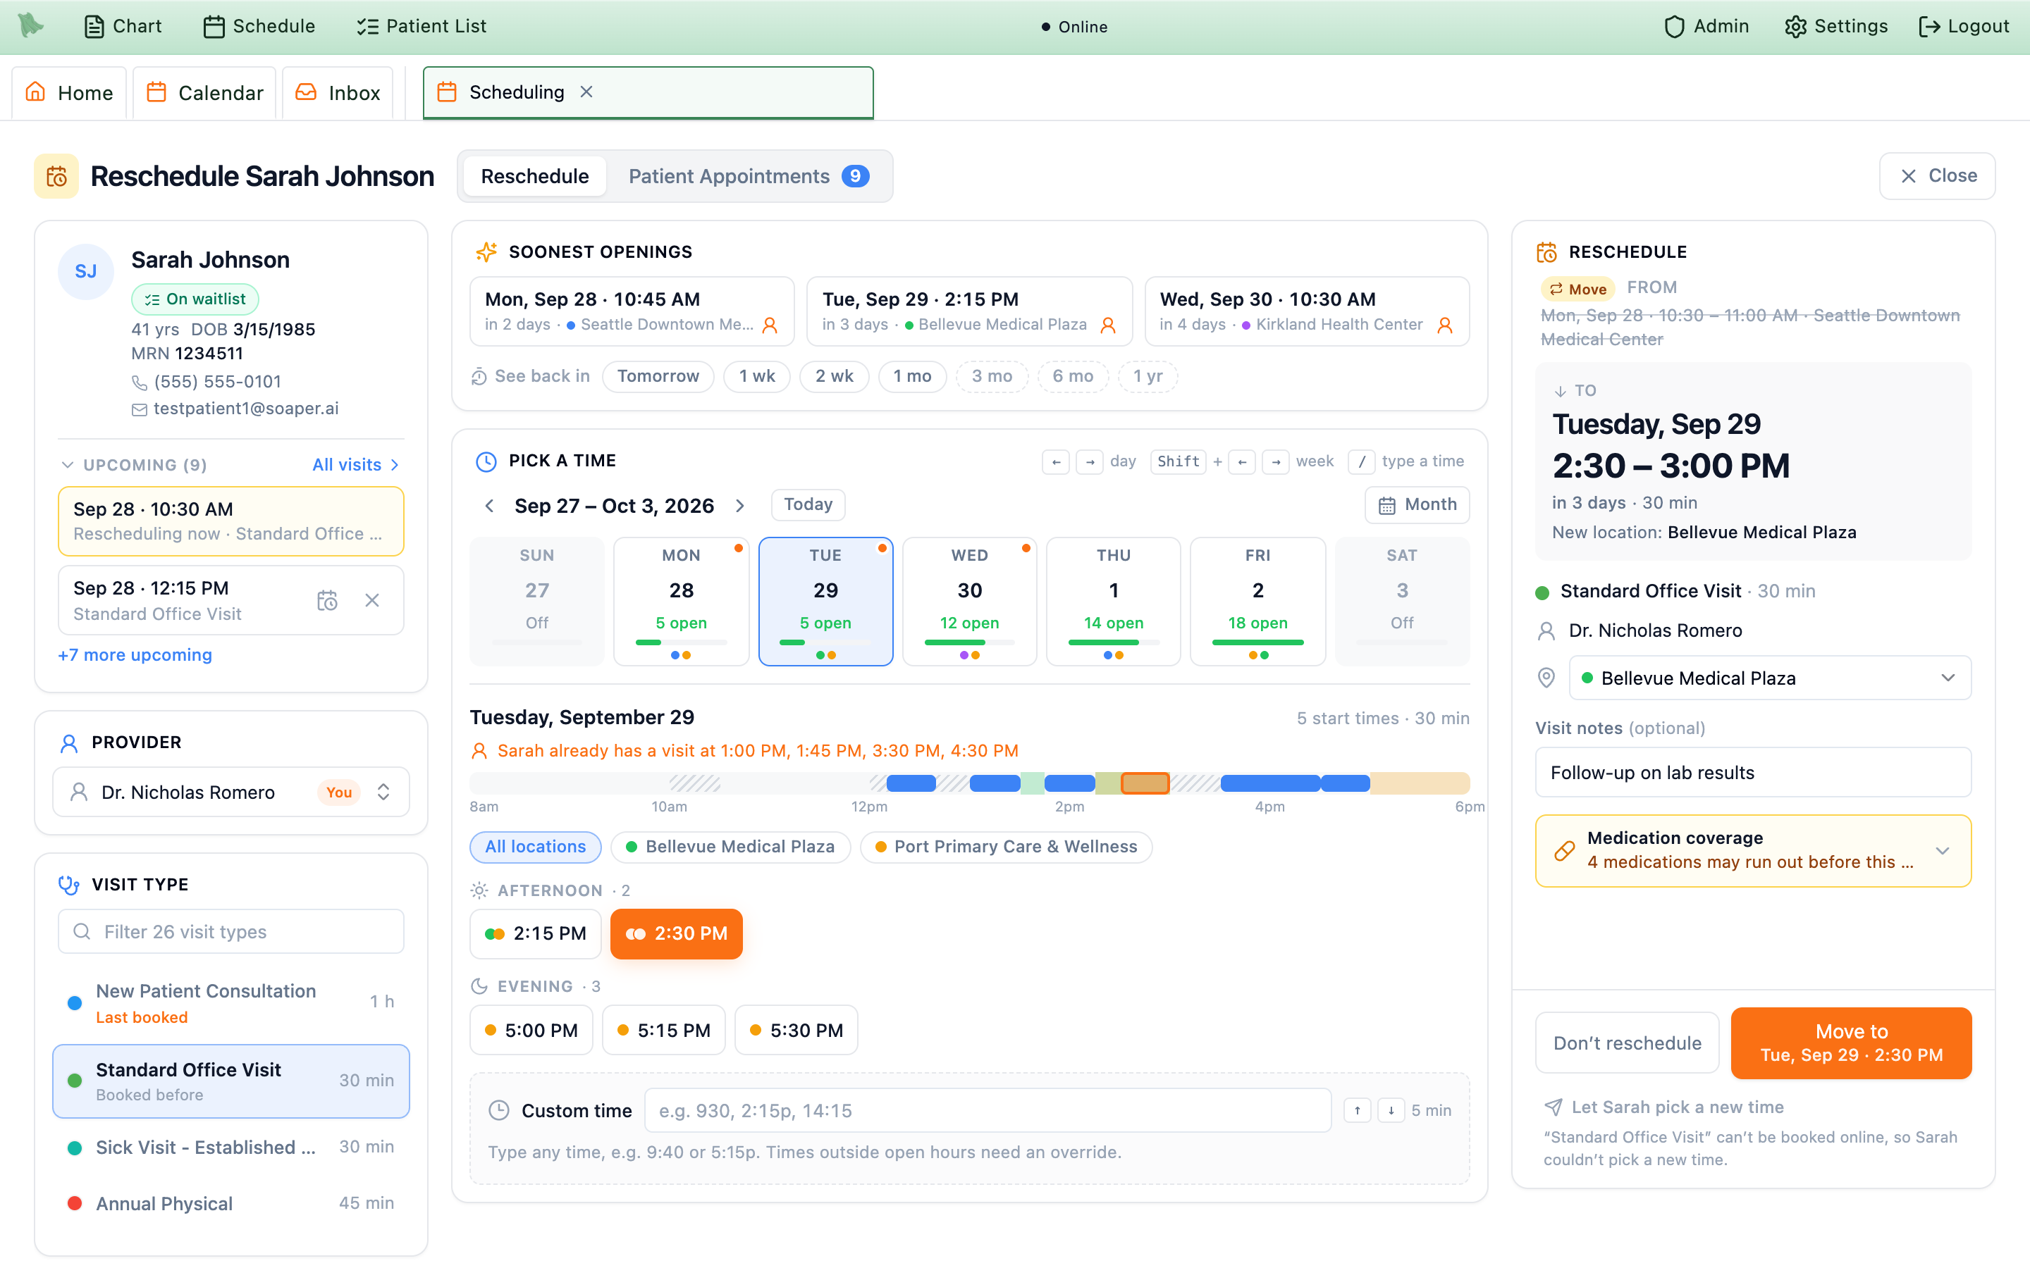Click the Custom time input field
Screen dimensions: 2030x1268
988,1110
